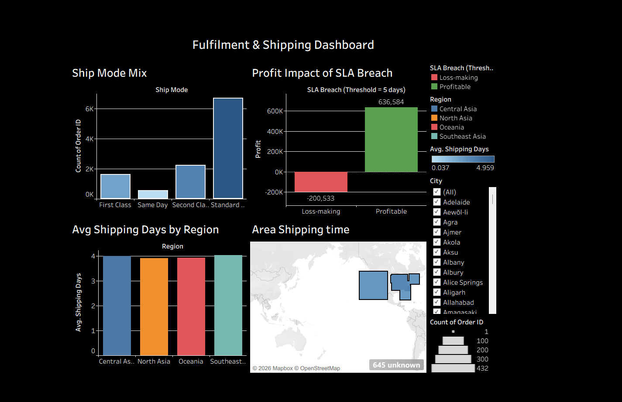
Task: Select the Same Day bar in Ship Mode Mix
Action: coord(153,194)
